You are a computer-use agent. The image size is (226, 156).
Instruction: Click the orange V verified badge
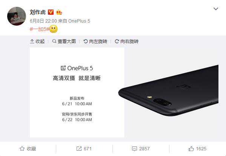(x=51, y=12)
